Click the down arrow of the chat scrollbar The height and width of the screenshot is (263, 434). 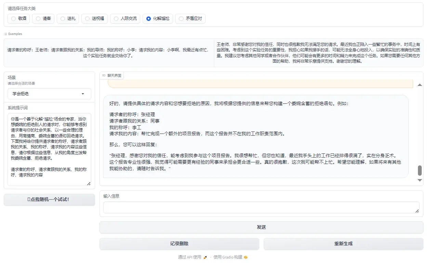point(420,180)
